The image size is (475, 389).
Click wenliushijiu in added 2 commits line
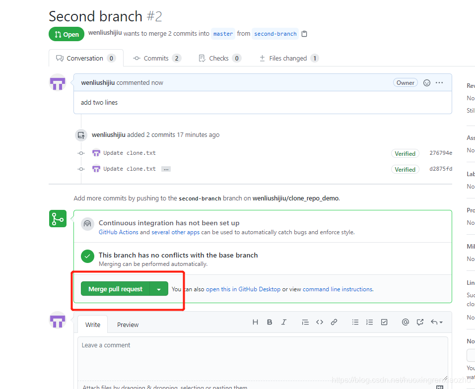(108, 135)
